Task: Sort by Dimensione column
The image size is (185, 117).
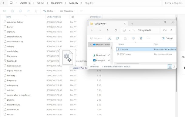Action: point(95,17)
